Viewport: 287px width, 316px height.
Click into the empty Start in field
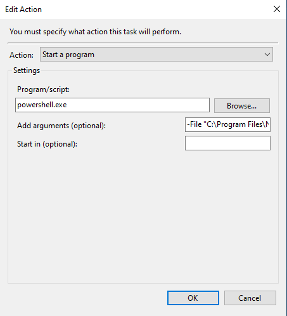click(227, 143)
